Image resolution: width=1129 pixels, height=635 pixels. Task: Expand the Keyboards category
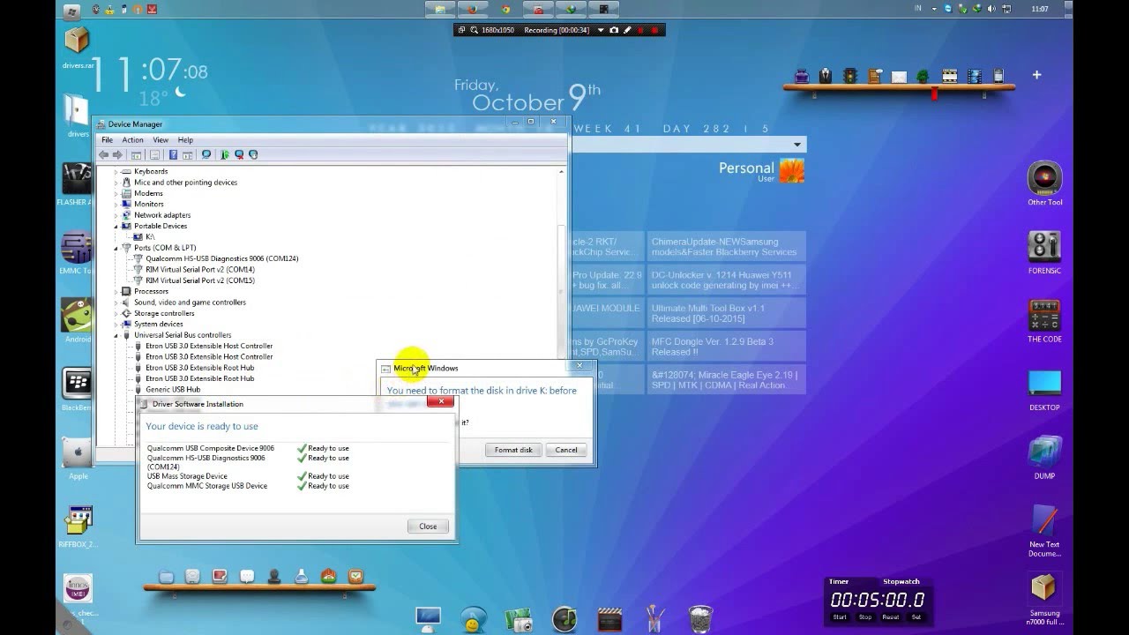(116, 171)
